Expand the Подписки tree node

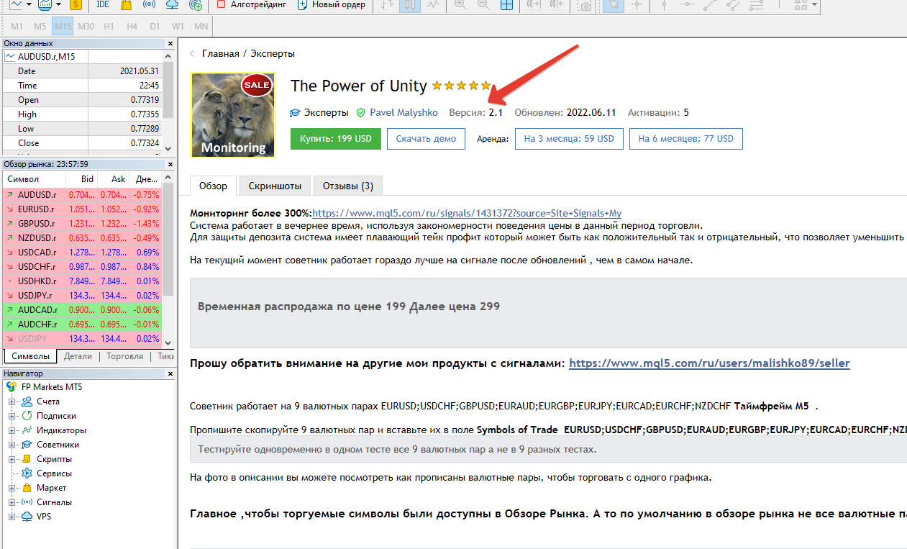[x=12, y=416]
